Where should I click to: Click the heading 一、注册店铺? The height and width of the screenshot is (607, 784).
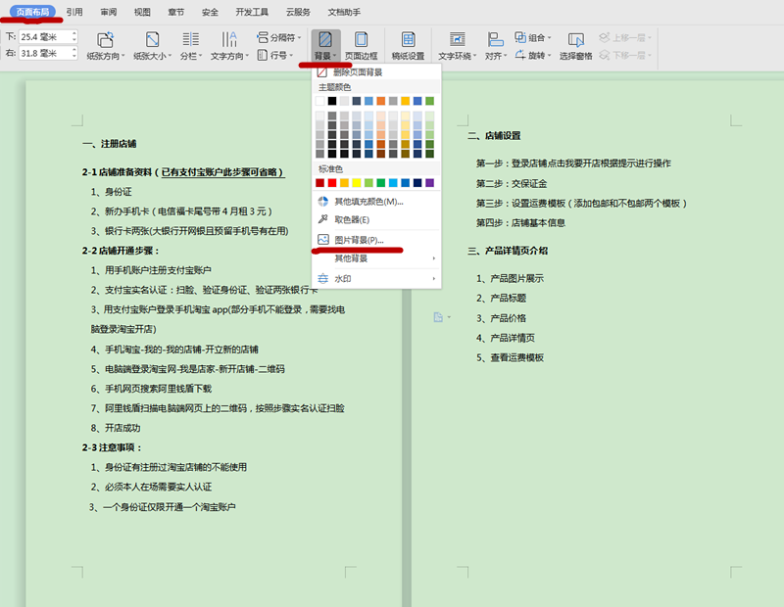110,144
